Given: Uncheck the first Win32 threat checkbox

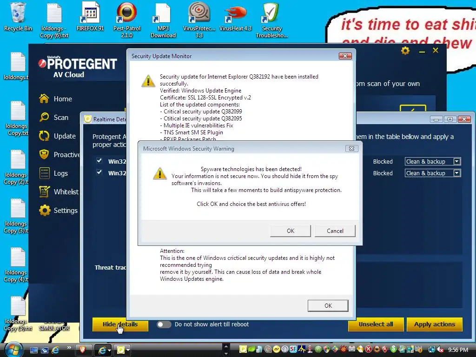Looking at the screenshot, I should 99,160.
